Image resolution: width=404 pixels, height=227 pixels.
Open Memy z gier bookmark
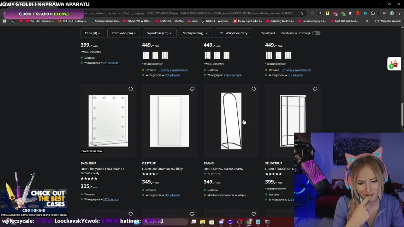tap(247, 21)
